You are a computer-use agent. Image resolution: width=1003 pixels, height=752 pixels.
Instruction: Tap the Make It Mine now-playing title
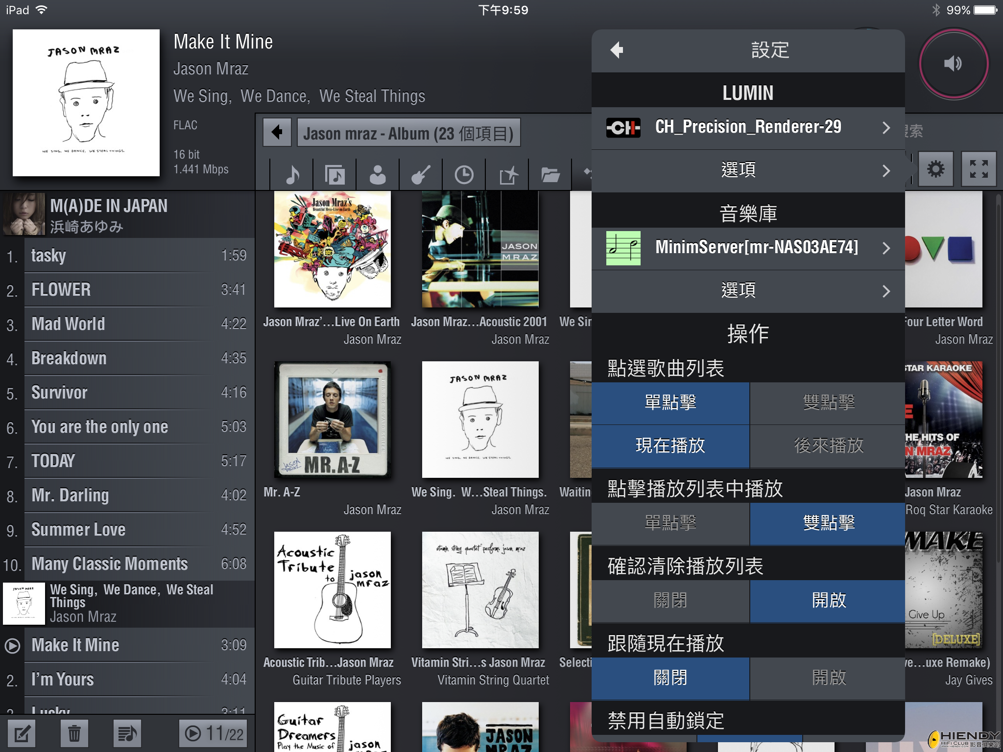coord(223,42)
